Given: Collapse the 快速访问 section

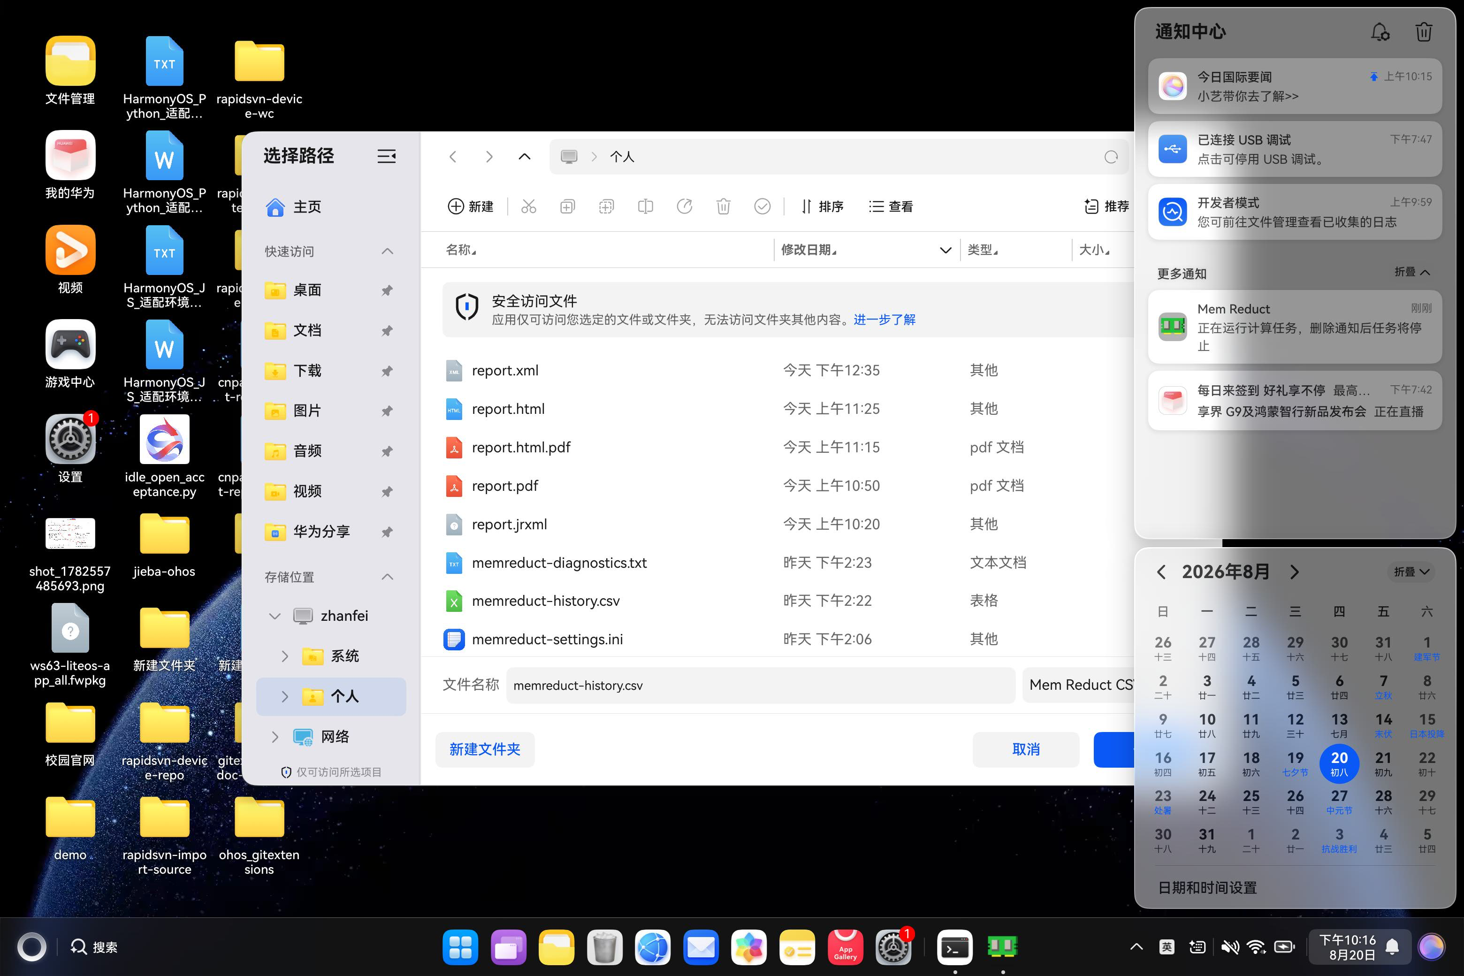Looking at the screenshot, I should point(387,252).
